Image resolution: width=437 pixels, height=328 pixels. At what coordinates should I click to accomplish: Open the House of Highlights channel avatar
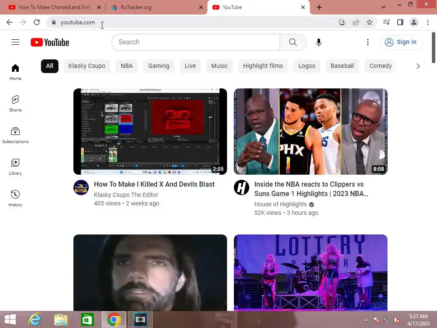pyautogui.click(x=242, y=187)
